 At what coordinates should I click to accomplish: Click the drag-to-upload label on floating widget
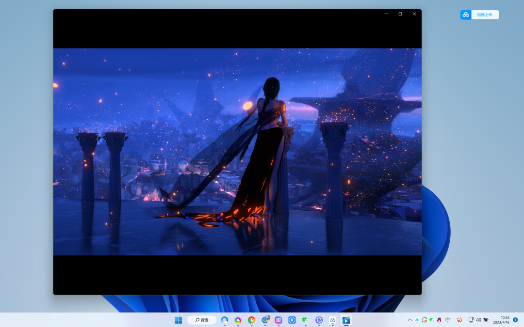485,15
